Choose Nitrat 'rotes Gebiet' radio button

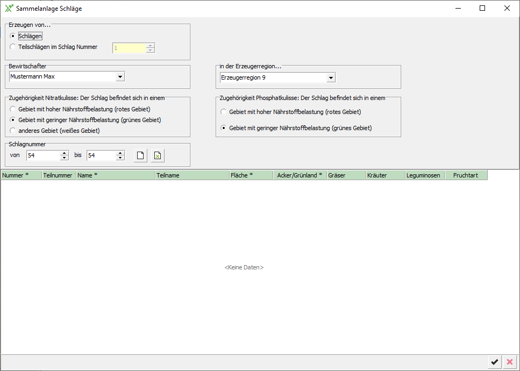click(x=13, y=109)
